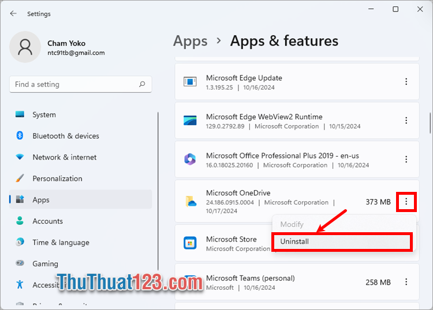Go to Network & internet

[x=65, y=157]
